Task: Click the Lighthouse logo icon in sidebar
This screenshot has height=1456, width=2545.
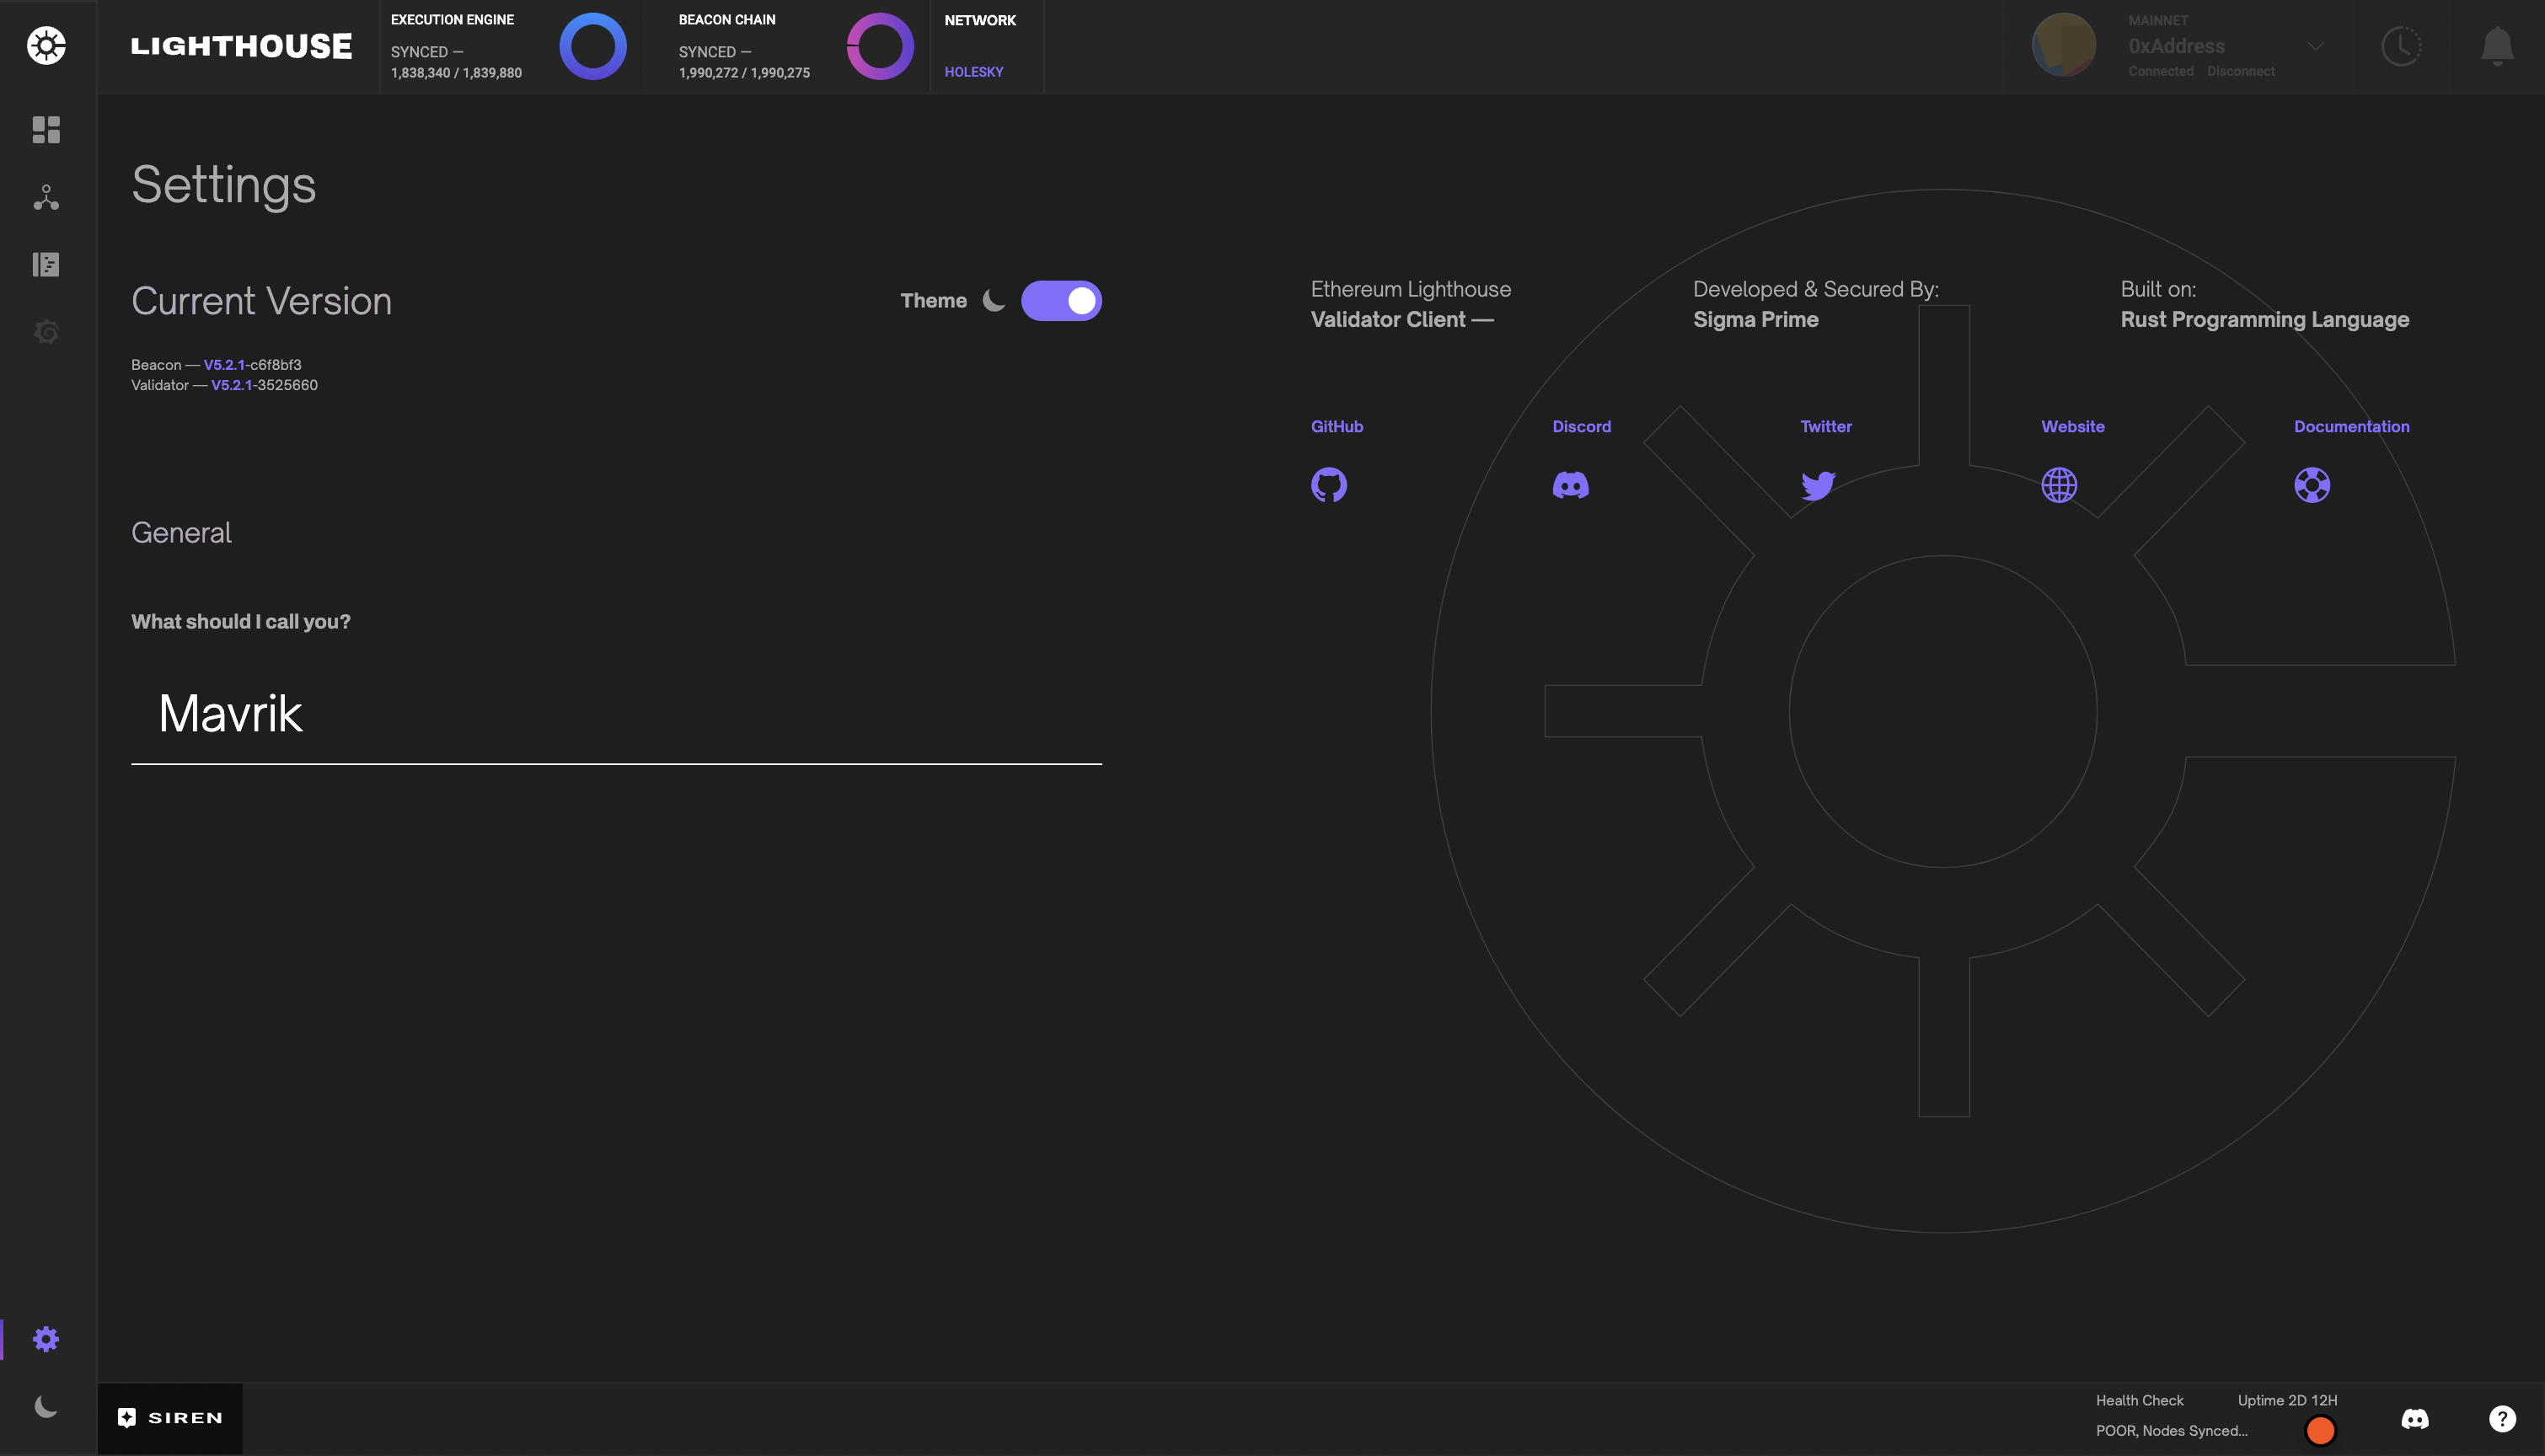Action: coord(46,46)
